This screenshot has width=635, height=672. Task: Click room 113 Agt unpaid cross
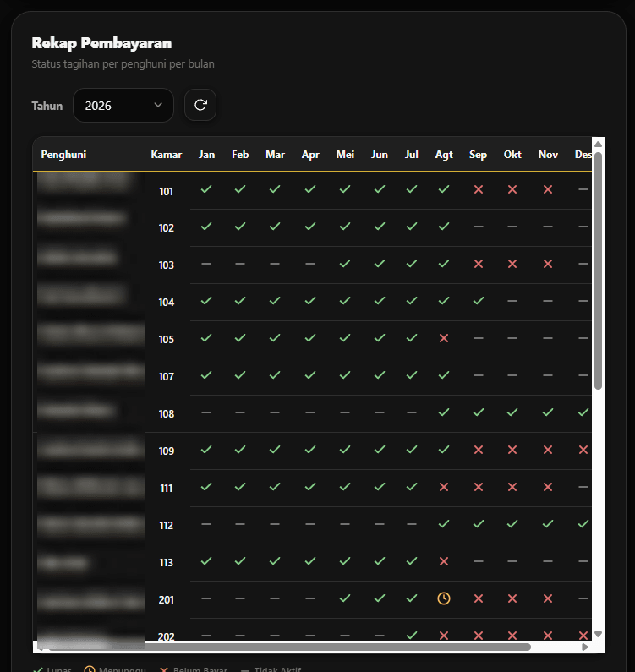pyautogui.click(x=444, y=561)
